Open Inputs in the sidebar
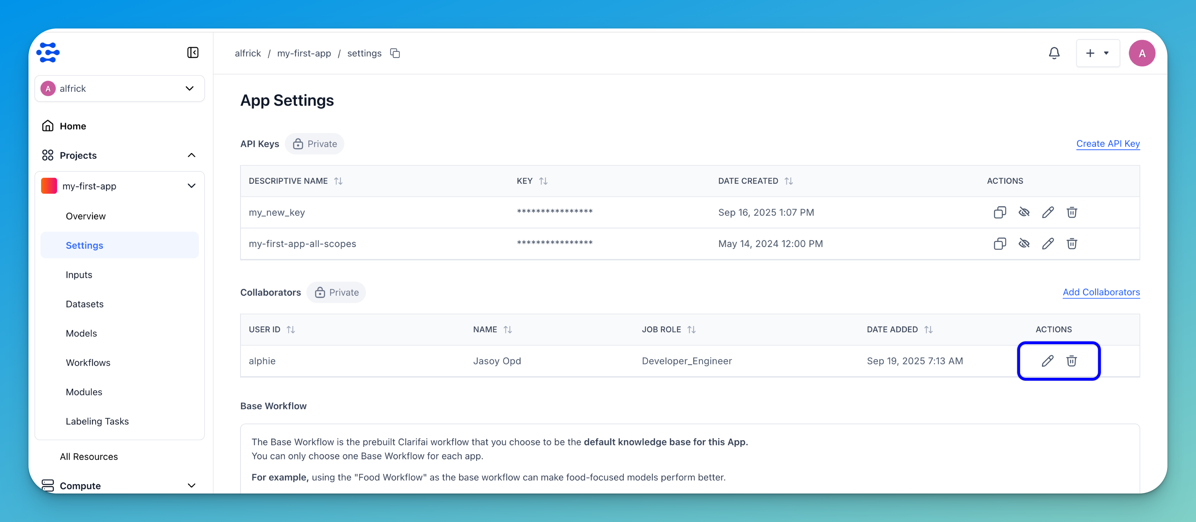 pos(79,274)
